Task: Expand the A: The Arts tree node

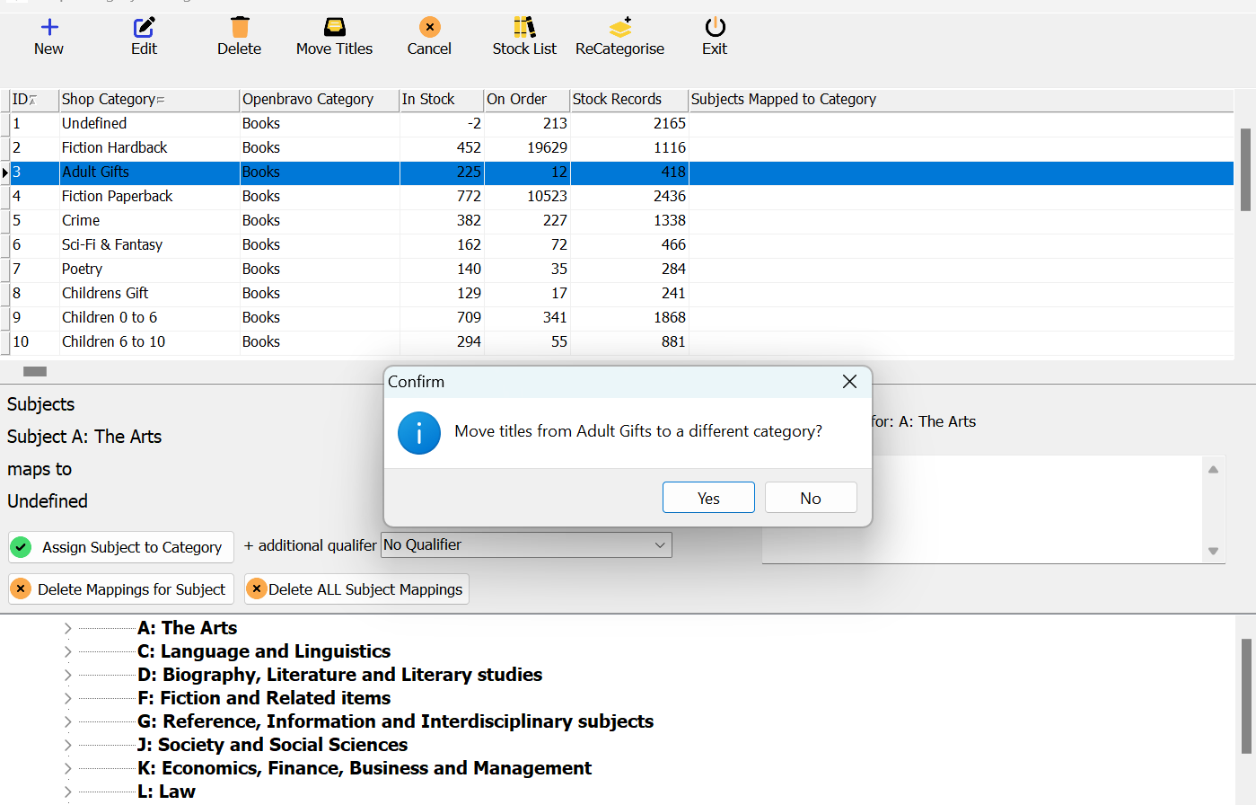Action: 67,629
